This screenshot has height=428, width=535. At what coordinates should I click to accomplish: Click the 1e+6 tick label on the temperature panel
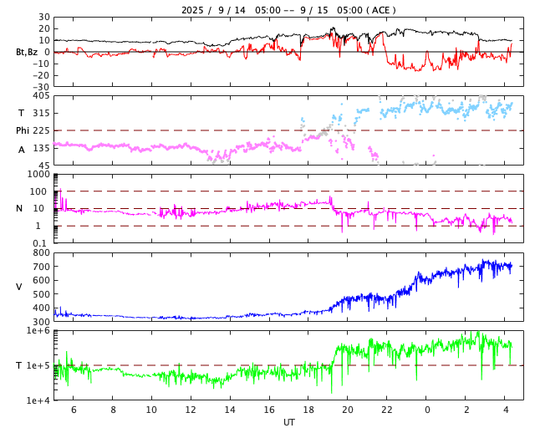[38, 331]
